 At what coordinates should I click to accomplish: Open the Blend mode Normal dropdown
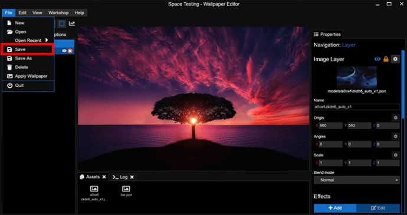[357, 180]
